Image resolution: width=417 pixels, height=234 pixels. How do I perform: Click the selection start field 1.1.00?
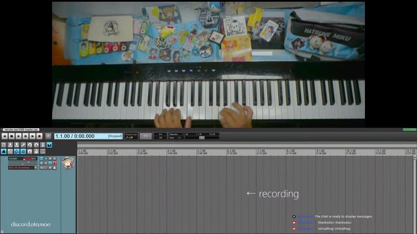point(185,135)
